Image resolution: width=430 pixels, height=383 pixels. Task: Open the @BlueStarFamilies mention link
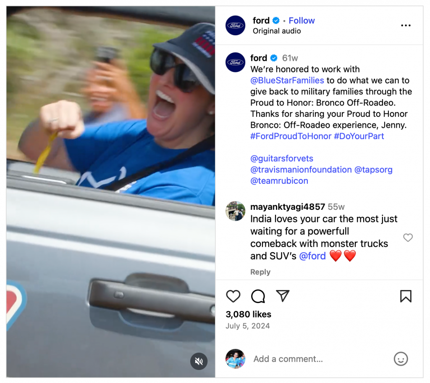click(287, 80)
